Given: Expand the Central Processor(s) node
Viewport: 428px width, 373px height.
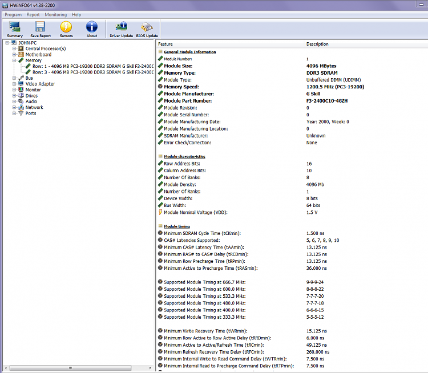Looking at the screenshot, I should click(x=14, y=48).
